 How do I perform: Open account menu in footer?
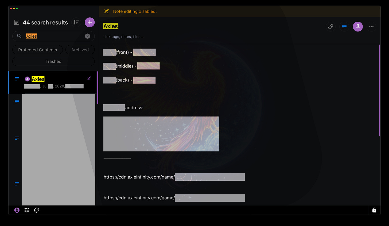coord(17,210)
